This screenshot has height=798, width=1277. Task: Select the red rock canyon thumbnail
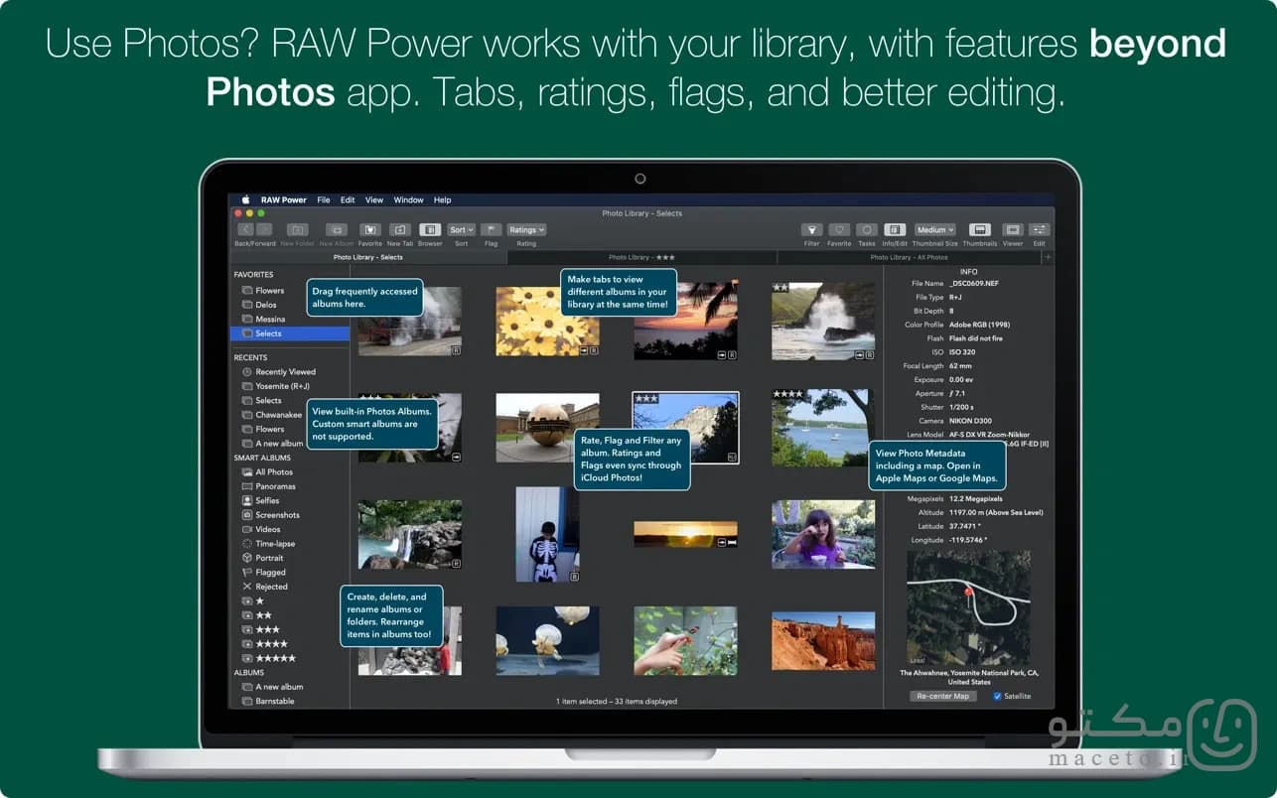(x=823, y=641)
